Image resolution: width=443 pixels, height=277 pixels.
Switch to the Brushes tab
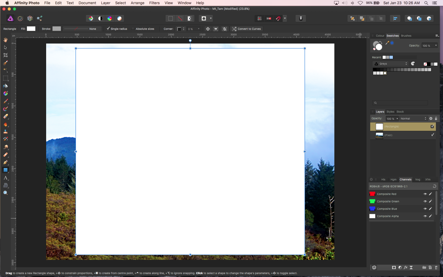point(406,36)
